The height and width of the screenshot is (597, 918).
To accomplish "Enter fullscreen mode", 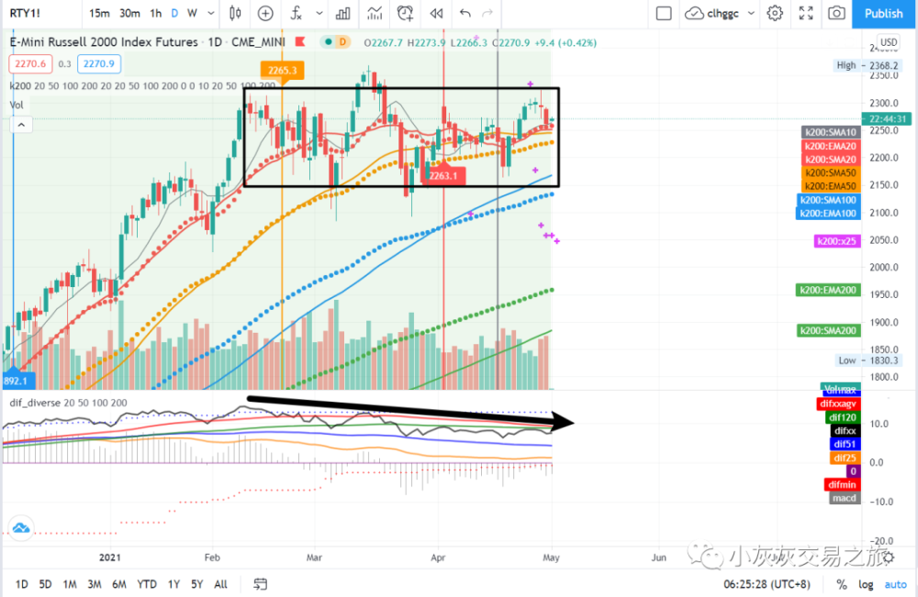I will [806, 13].
